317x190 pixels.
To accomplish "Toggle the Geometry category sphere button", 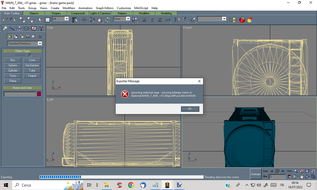I will tap(10, 36).
